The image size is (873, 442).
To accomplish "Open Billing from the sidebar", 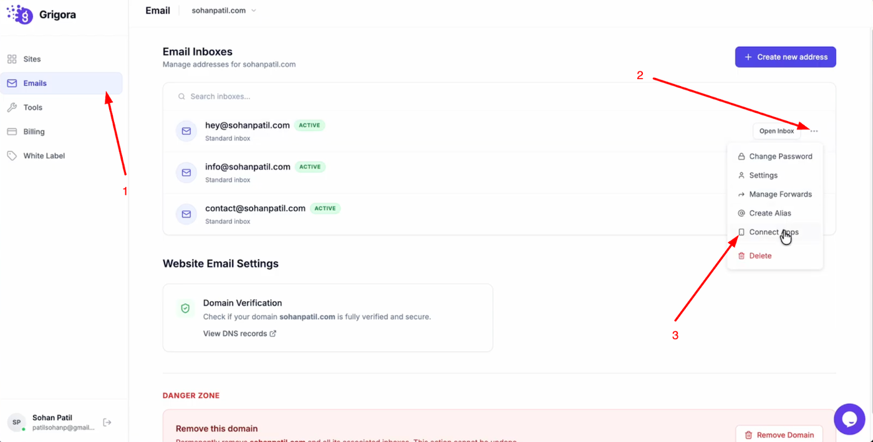I will [34, 132].
